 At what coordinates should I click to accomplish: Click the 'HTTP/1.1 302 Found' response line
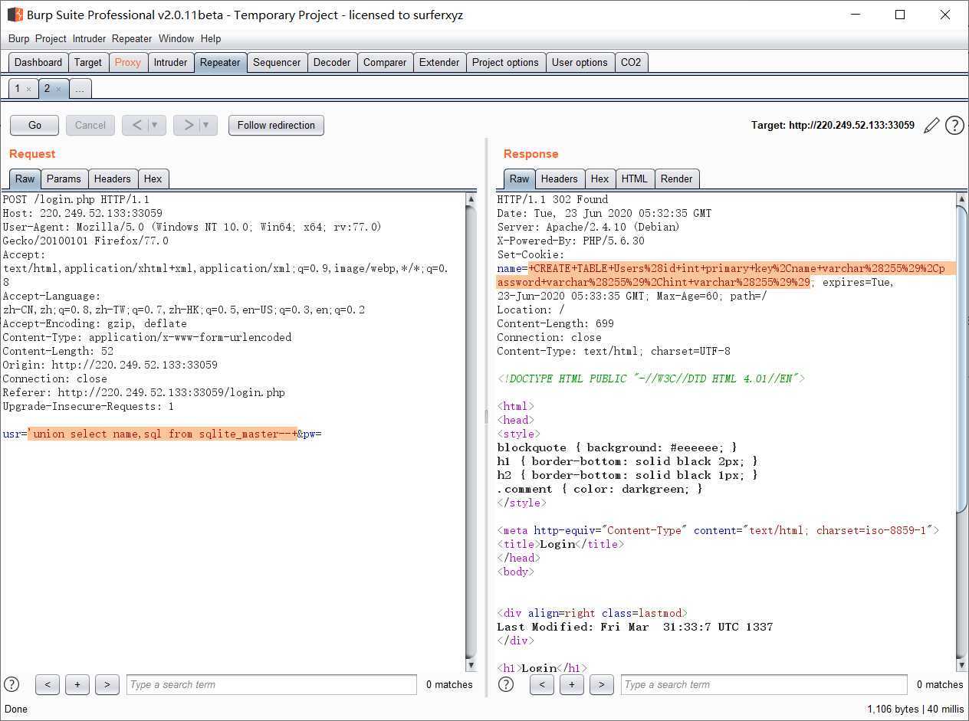point(553,199)
